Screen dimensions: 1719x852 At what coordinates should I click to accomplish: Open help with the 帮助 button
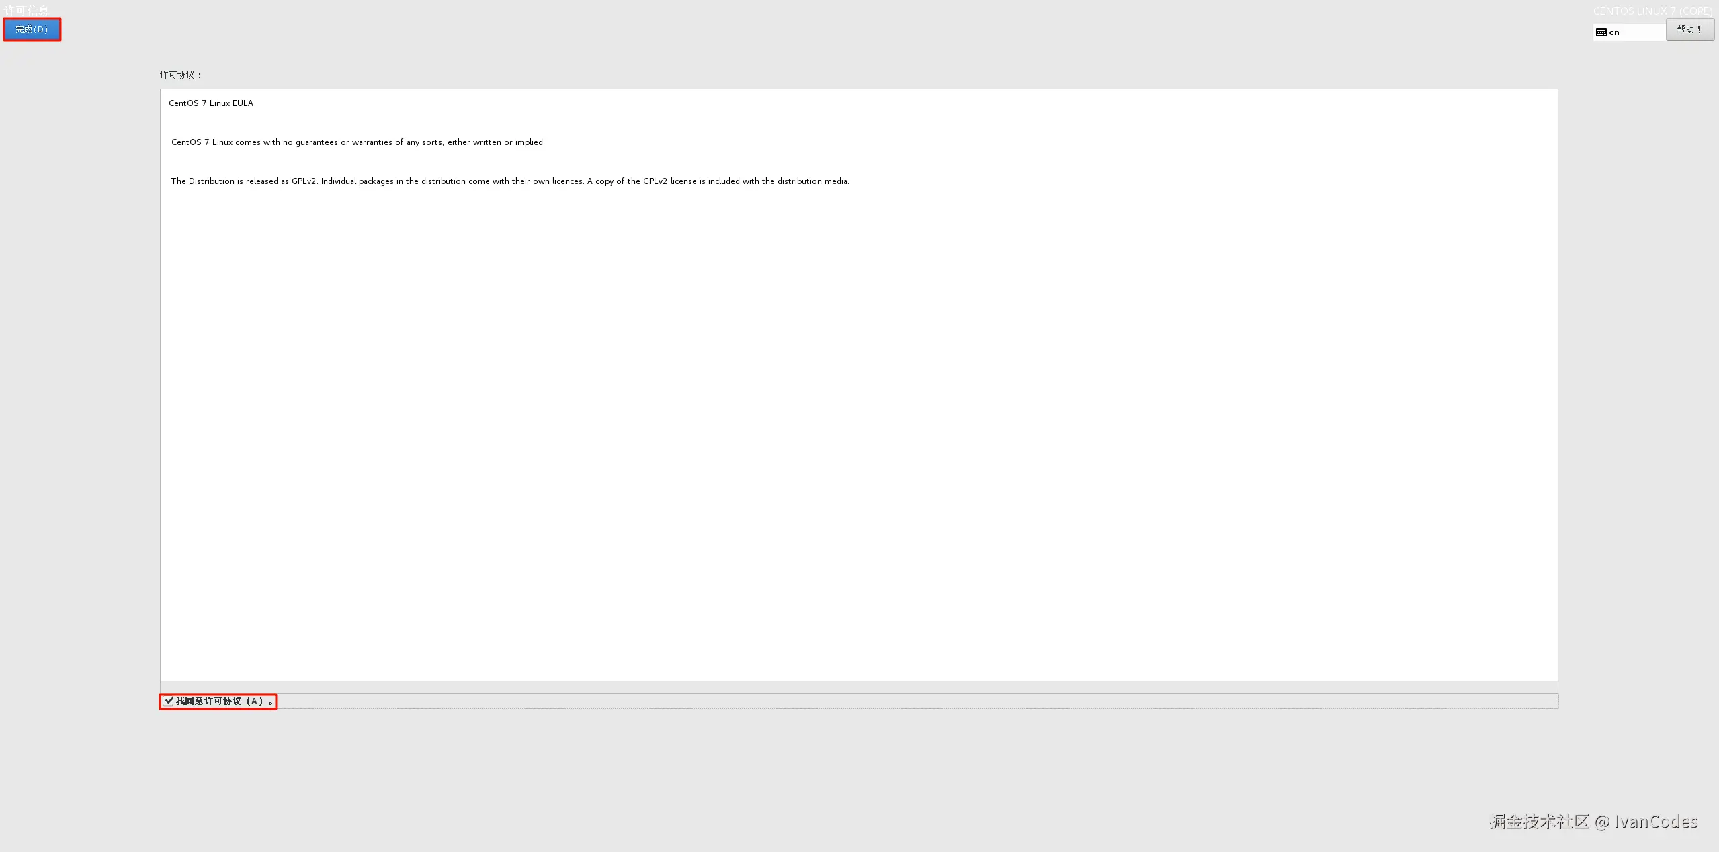(x=1689, y=30)
